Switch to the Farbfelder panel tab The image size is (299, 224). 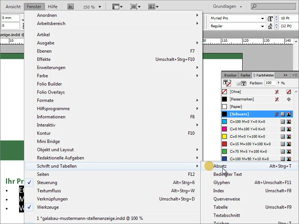pos(263,75)
